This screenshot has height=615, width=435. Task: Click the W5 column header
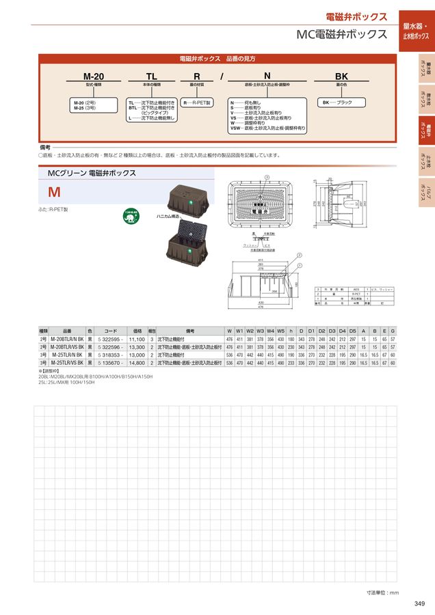pos(280,331)
